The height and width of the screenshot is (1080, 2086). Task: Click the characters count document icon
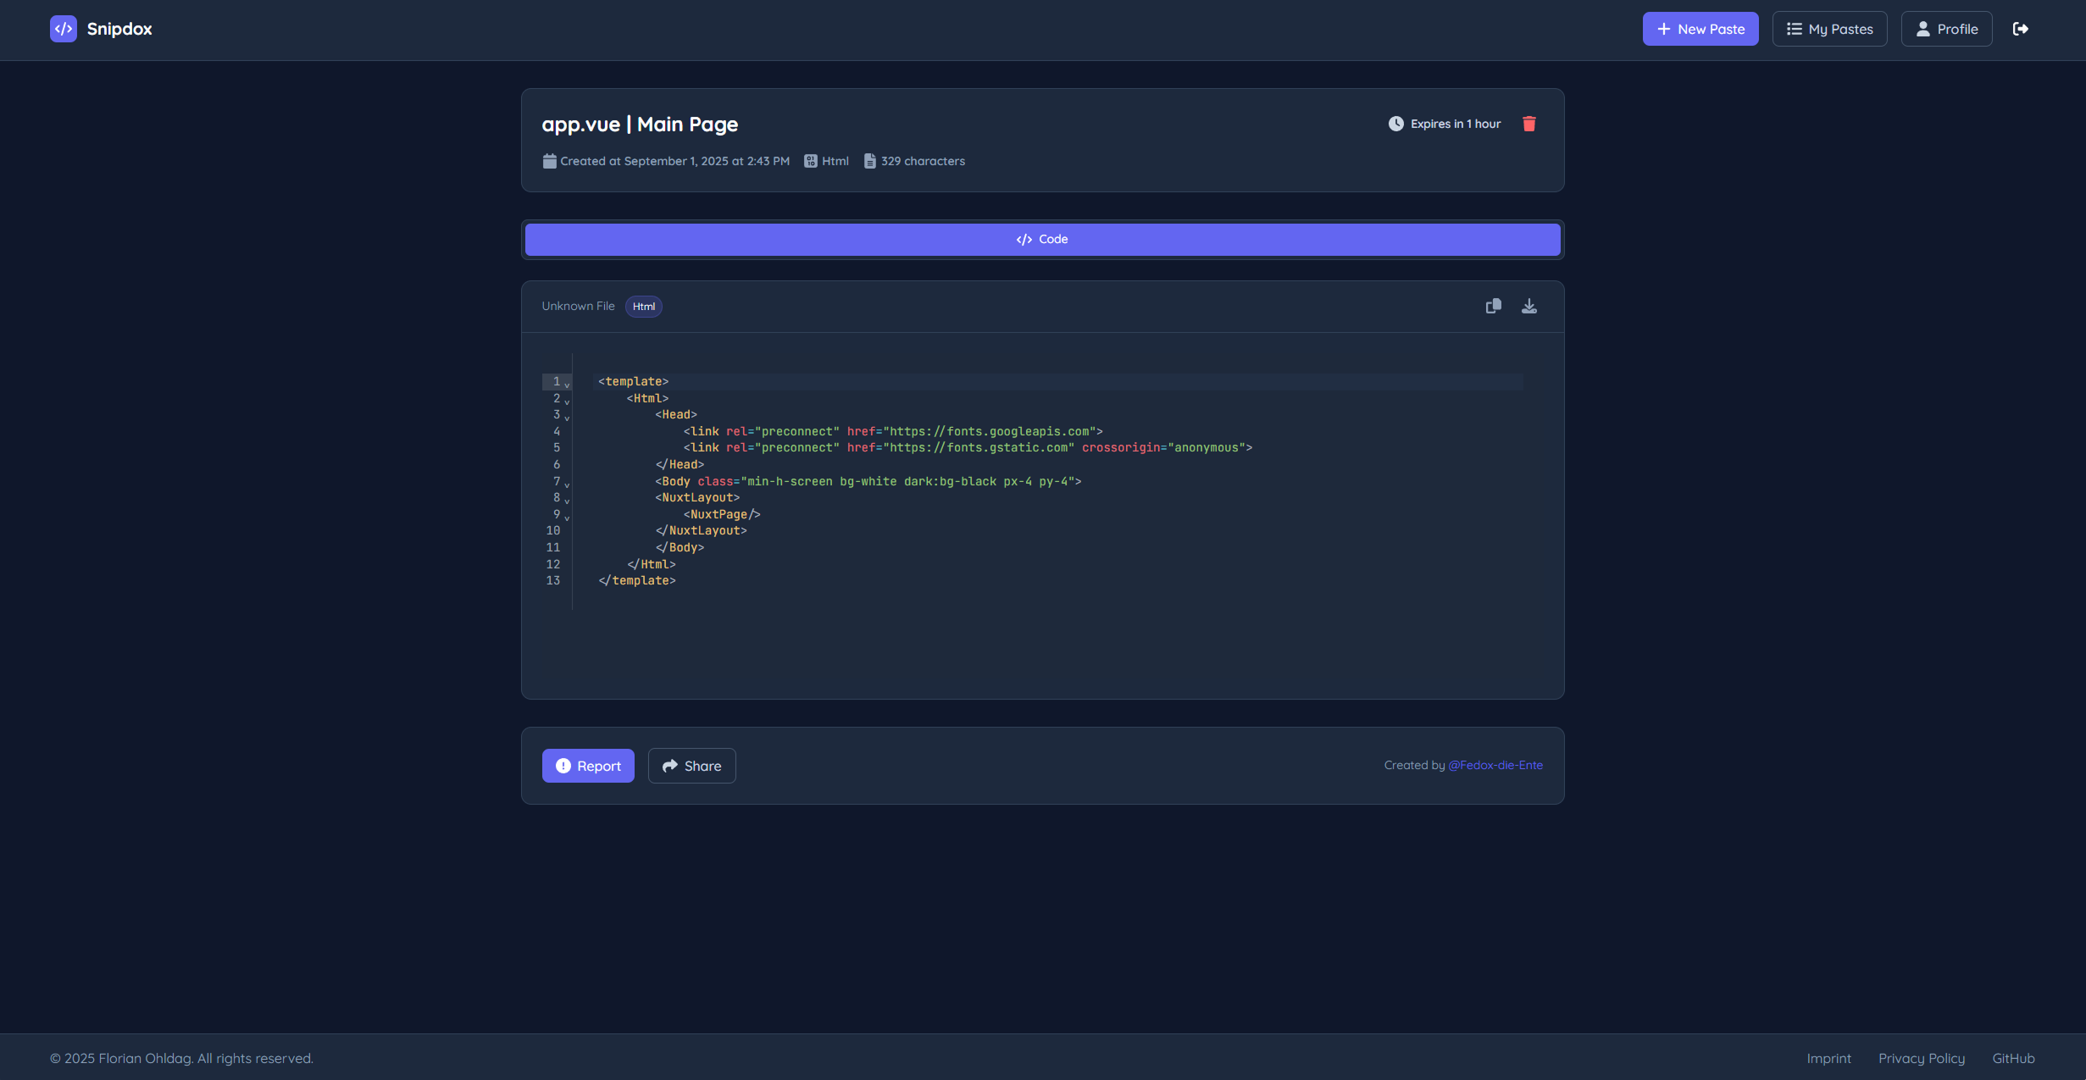coord(870,161)
